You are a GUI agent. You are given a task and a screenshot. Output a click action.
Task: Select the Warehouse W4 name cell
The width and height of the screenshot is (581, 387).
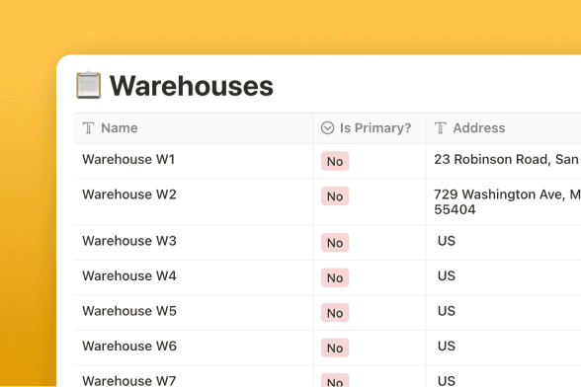194,277
